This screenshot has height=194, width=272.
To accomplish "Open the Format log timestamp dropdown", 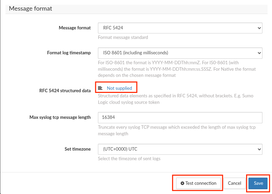I will [x=180, y=53].
